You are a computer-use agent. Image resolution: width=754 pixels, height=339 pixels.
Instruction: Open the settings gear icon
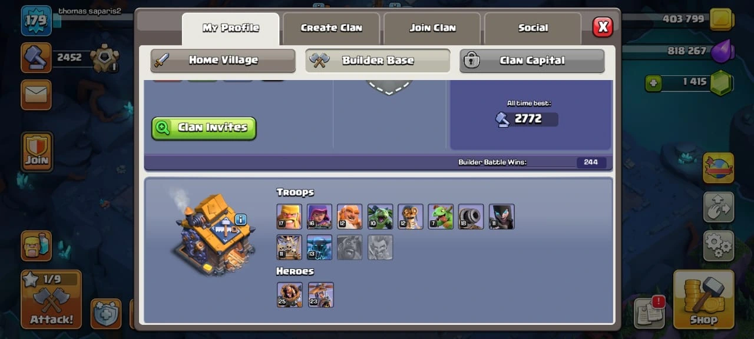(x=719, y=245)
